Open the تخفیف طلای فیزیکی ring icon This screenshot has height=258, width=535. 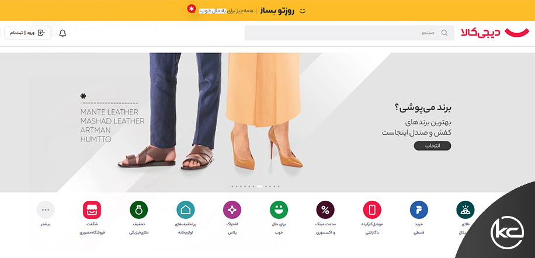[139, 210]
